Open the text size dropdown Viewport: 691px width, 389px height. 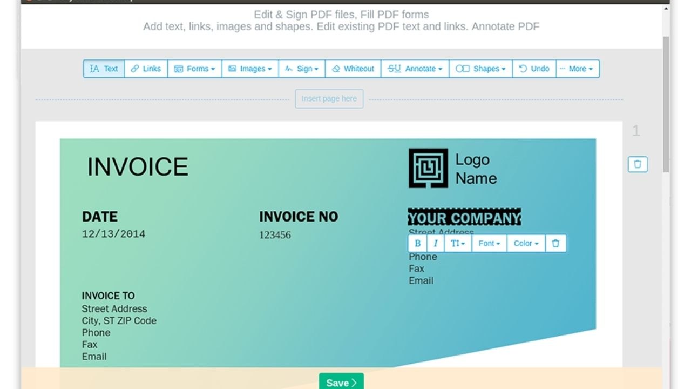(x=458, y=243)
